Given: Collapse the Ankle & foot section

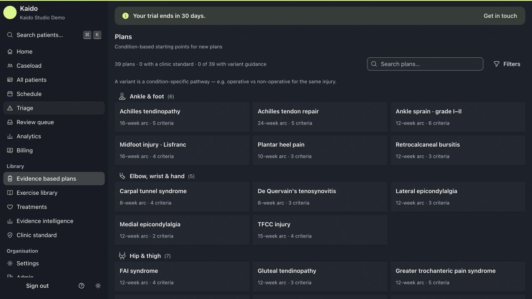Looking at the screenshot, I should pyautogui.click(x=147, y=96).
